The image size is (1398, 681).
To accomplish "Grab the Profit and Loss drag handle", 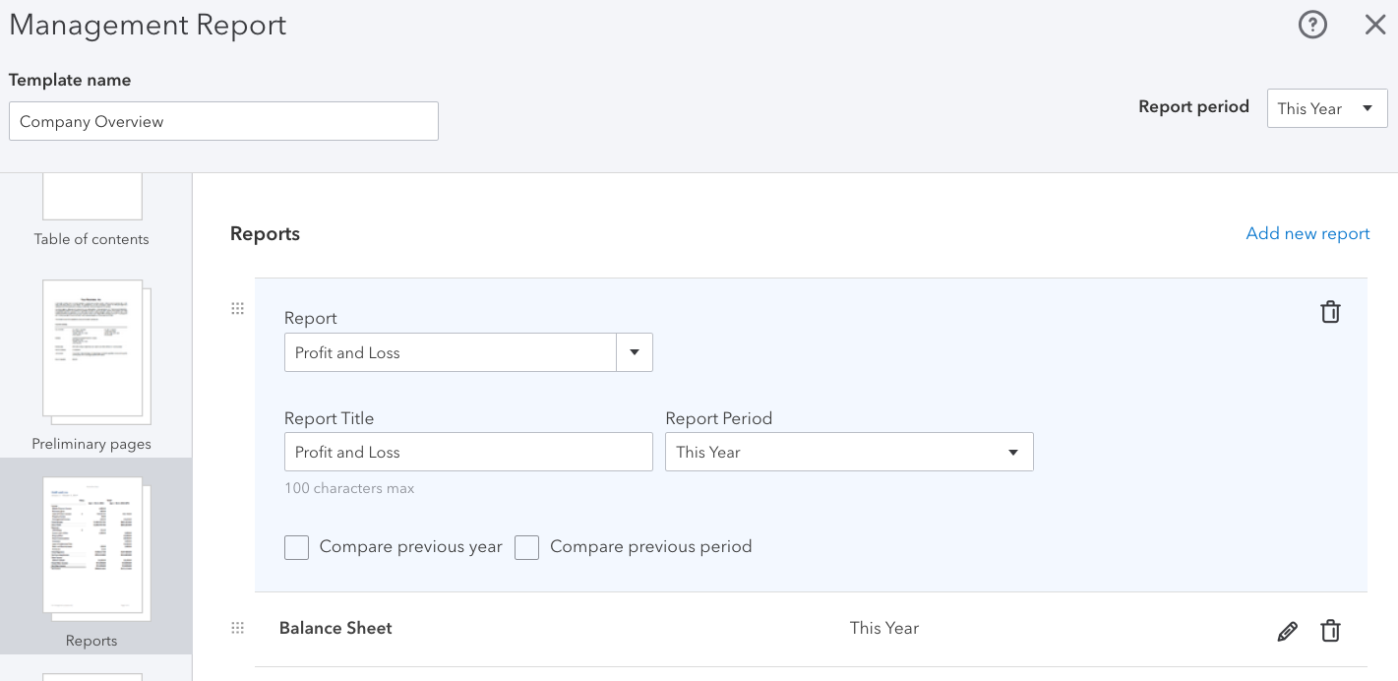I will [237, 309].
